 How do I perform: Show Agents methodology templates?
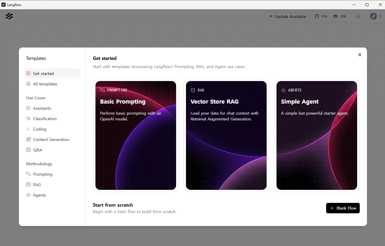[52, 195]
